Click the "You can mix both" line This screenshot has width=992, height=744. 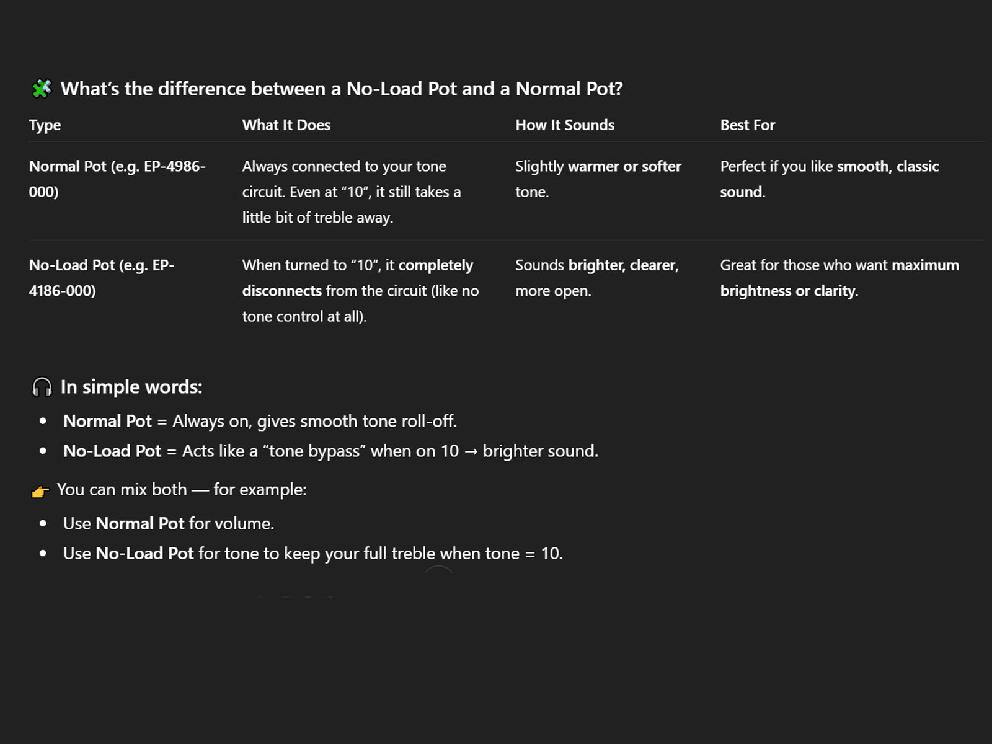(181, 489)
